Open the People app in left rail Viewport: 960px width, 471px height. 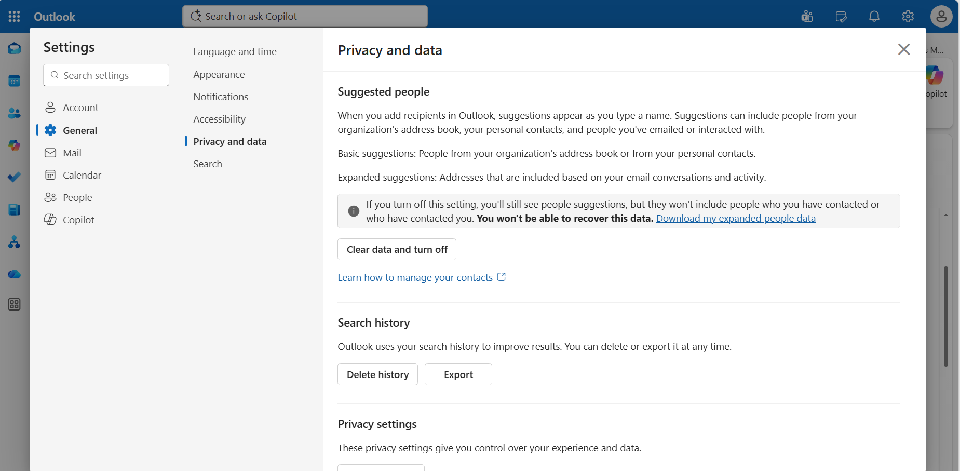[15, 113]
